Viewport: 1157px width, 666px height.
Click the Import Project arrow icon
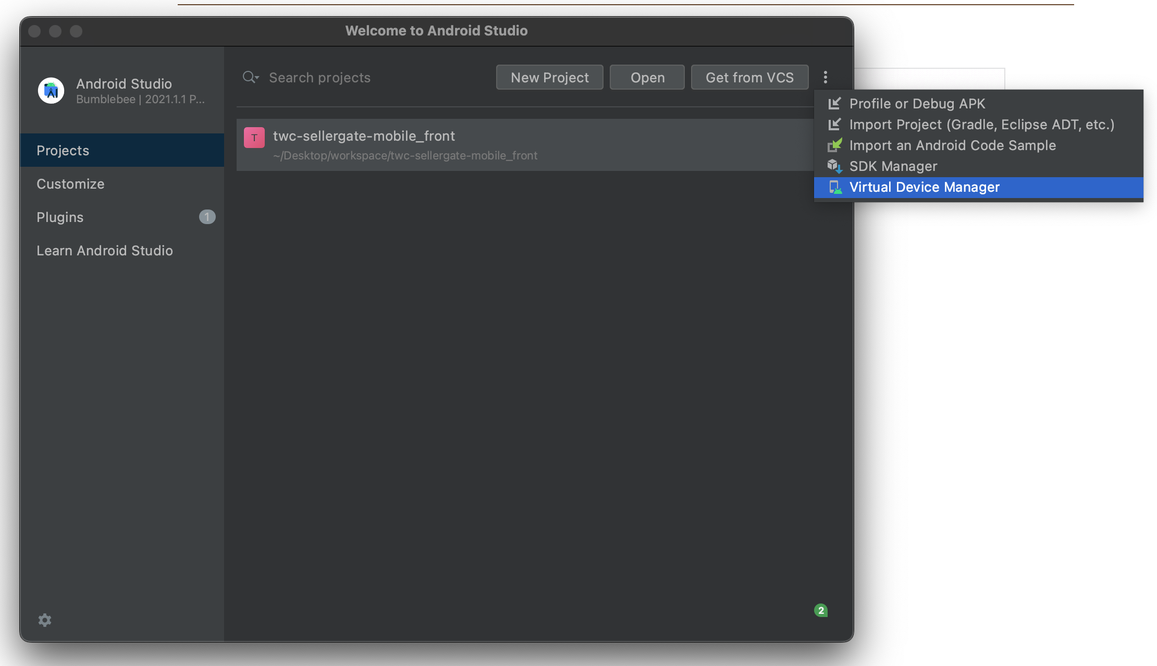(x=834, y=125)
